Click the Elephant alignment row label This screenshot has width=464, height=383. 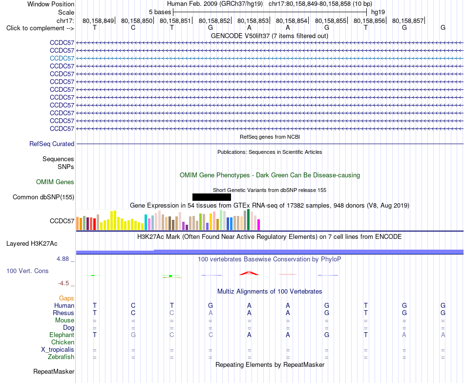pos(62,335)
